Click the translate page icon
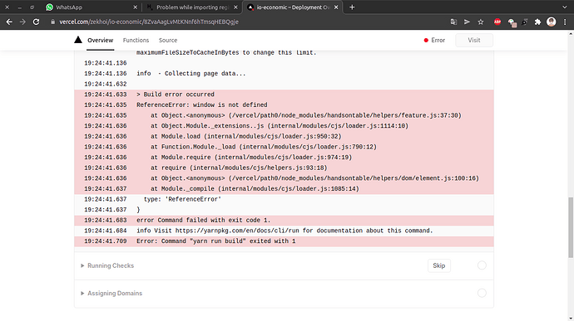Screen dimensions: 574x321 coord(453,22)
